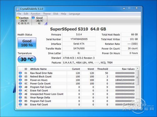The width and height of the screenshot is (157, 117).
Task: Click the disk title SuperSSpeed S310 64.0 GB
Action: coord(78,29)
